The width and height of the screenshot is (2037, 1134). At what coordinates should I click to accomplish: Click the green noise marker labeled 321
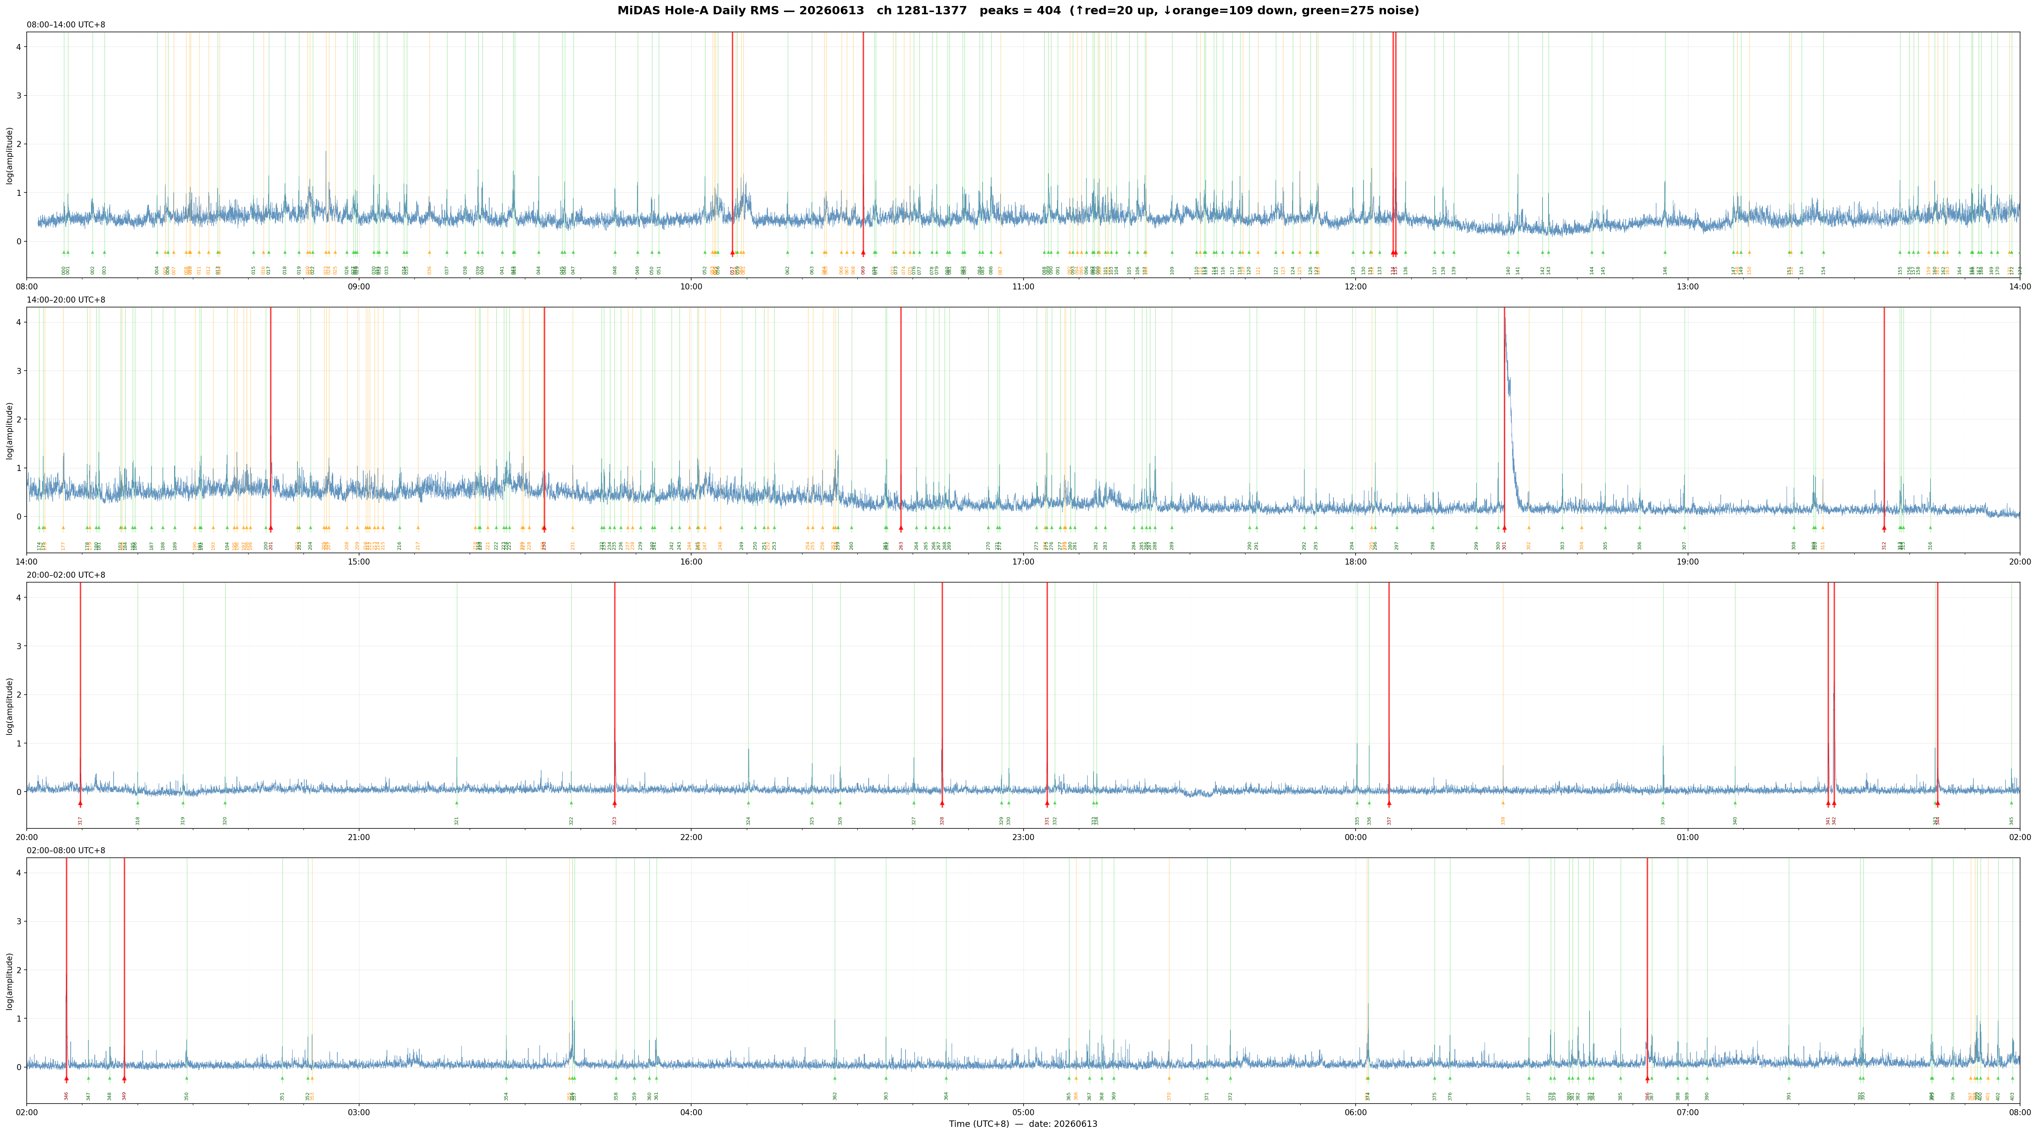tap(456, 803)
